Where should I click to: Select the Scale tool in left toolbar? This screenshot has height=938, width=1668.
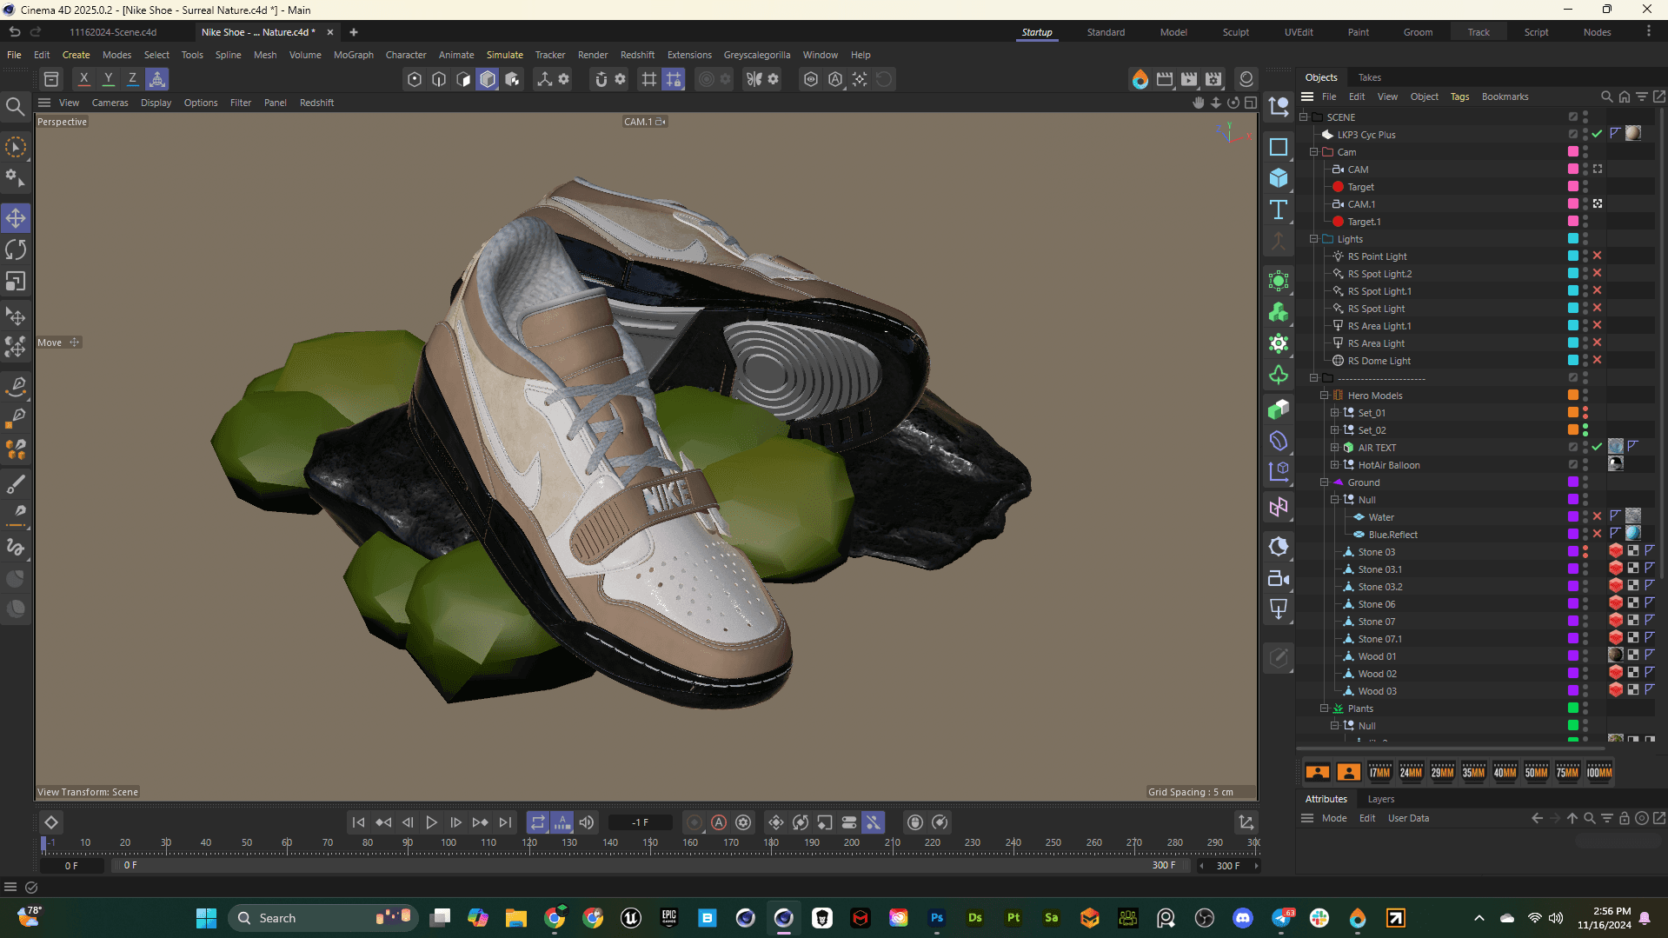click(16, 282)
